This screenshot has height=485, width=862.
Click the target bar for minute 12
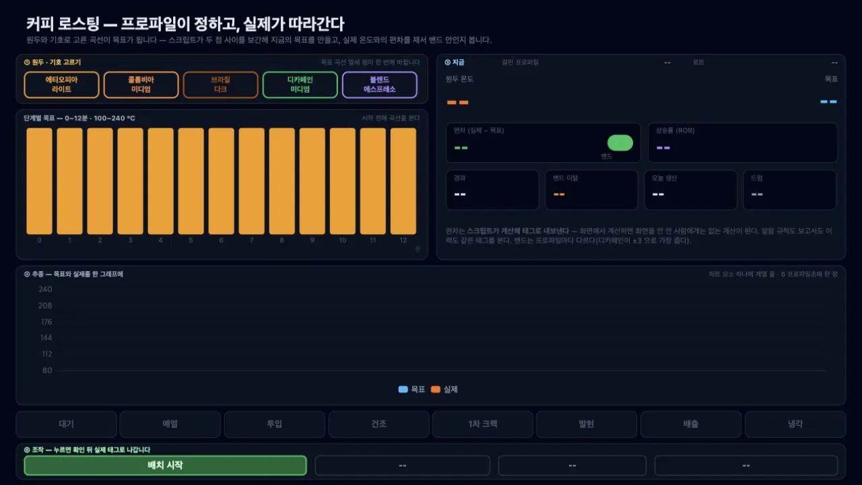point(403,181)
